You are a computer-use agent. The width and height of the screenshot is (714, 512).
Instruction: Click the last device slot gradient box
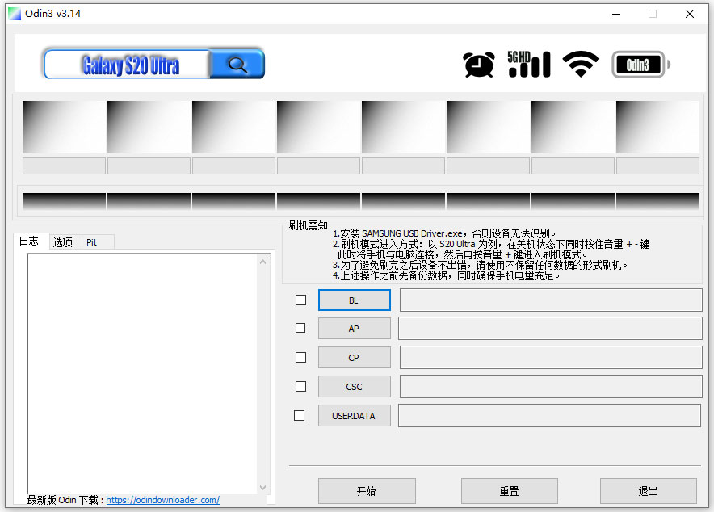[657, 127]
